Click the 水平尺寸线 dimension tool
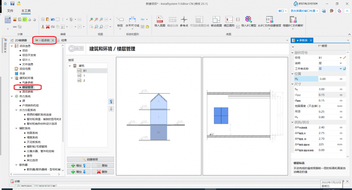This screenshot has height=190, width=352. pos(132,21)
